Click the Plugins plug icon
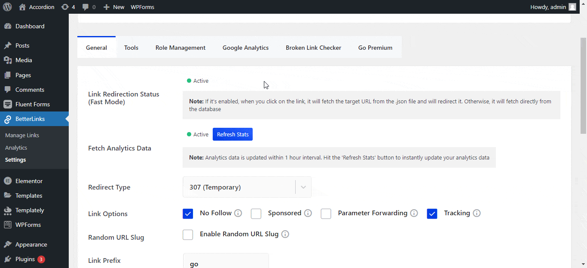587x268 pixels. point(8,259)
